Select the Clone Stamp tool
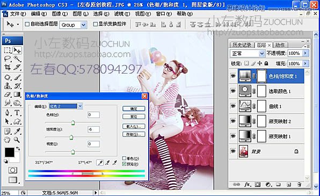Image resolution: width=320 pixels, height=196 pixels. point(8,86)
